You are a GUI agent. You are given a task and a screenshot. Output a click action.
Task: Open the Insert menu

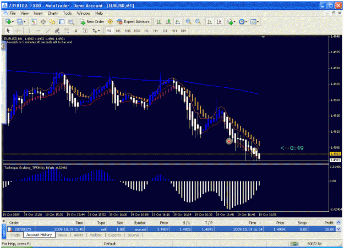(38, 13)
